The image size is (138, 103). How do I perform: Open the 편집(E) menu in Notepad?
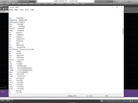click(x=16, y=10)
